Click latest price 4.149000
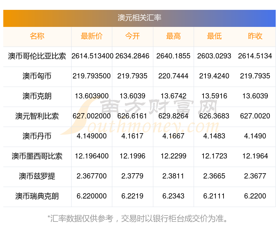The width and height of the screenshot is (279, 229). tap(92, 136)
